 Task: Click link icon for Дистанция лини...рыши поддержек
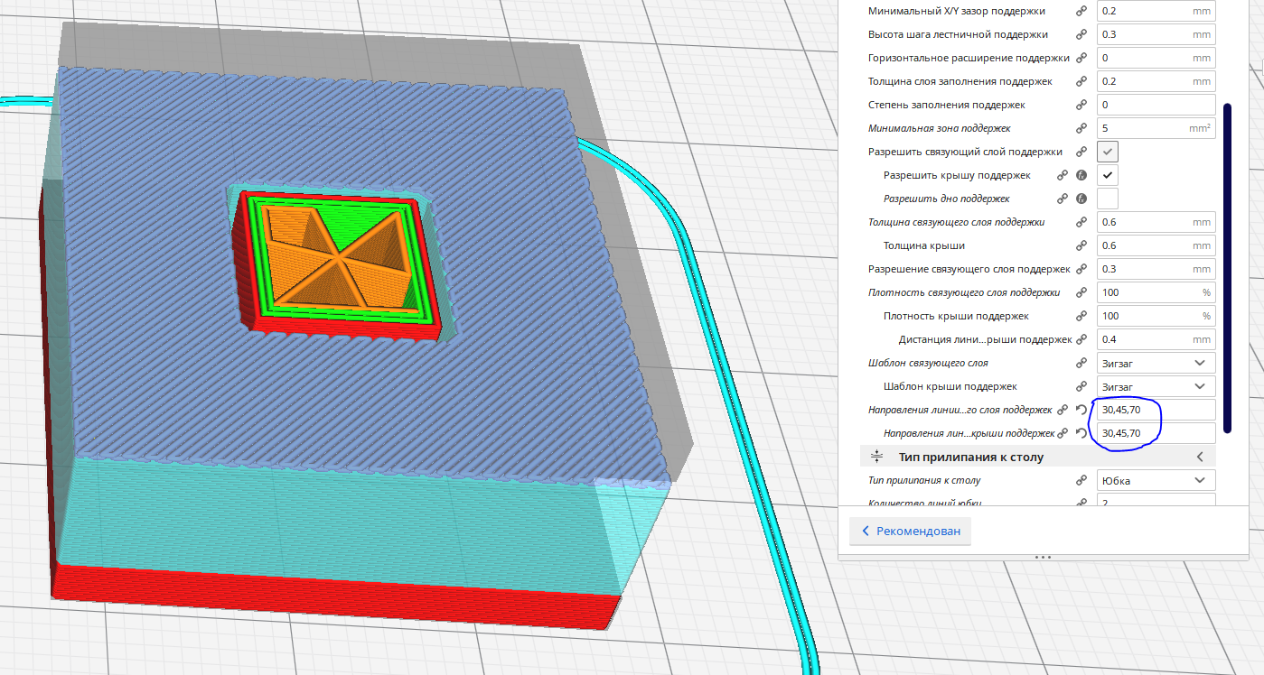point(1081,339)
